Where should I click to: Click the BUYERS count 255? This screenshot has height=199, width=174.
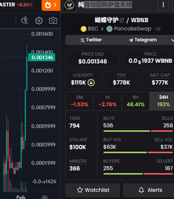(x=108, y=168)
